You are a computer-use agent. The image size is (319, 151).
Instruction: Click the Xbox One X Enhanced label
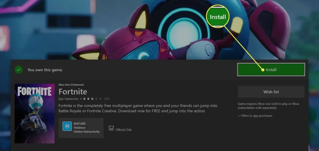coord(71,85)
